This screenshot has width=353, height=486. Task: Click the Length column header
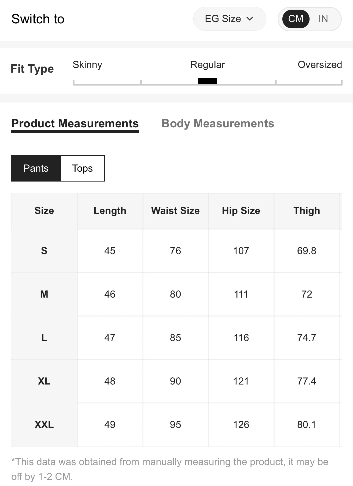tap(110, 211)
